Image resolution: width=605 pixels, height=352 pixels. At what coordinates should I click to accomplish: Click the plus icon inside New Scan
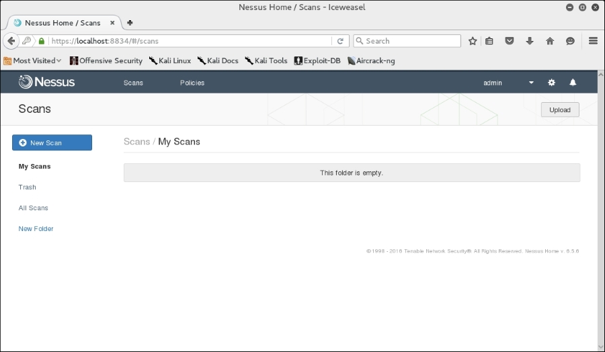pos(23,142)
